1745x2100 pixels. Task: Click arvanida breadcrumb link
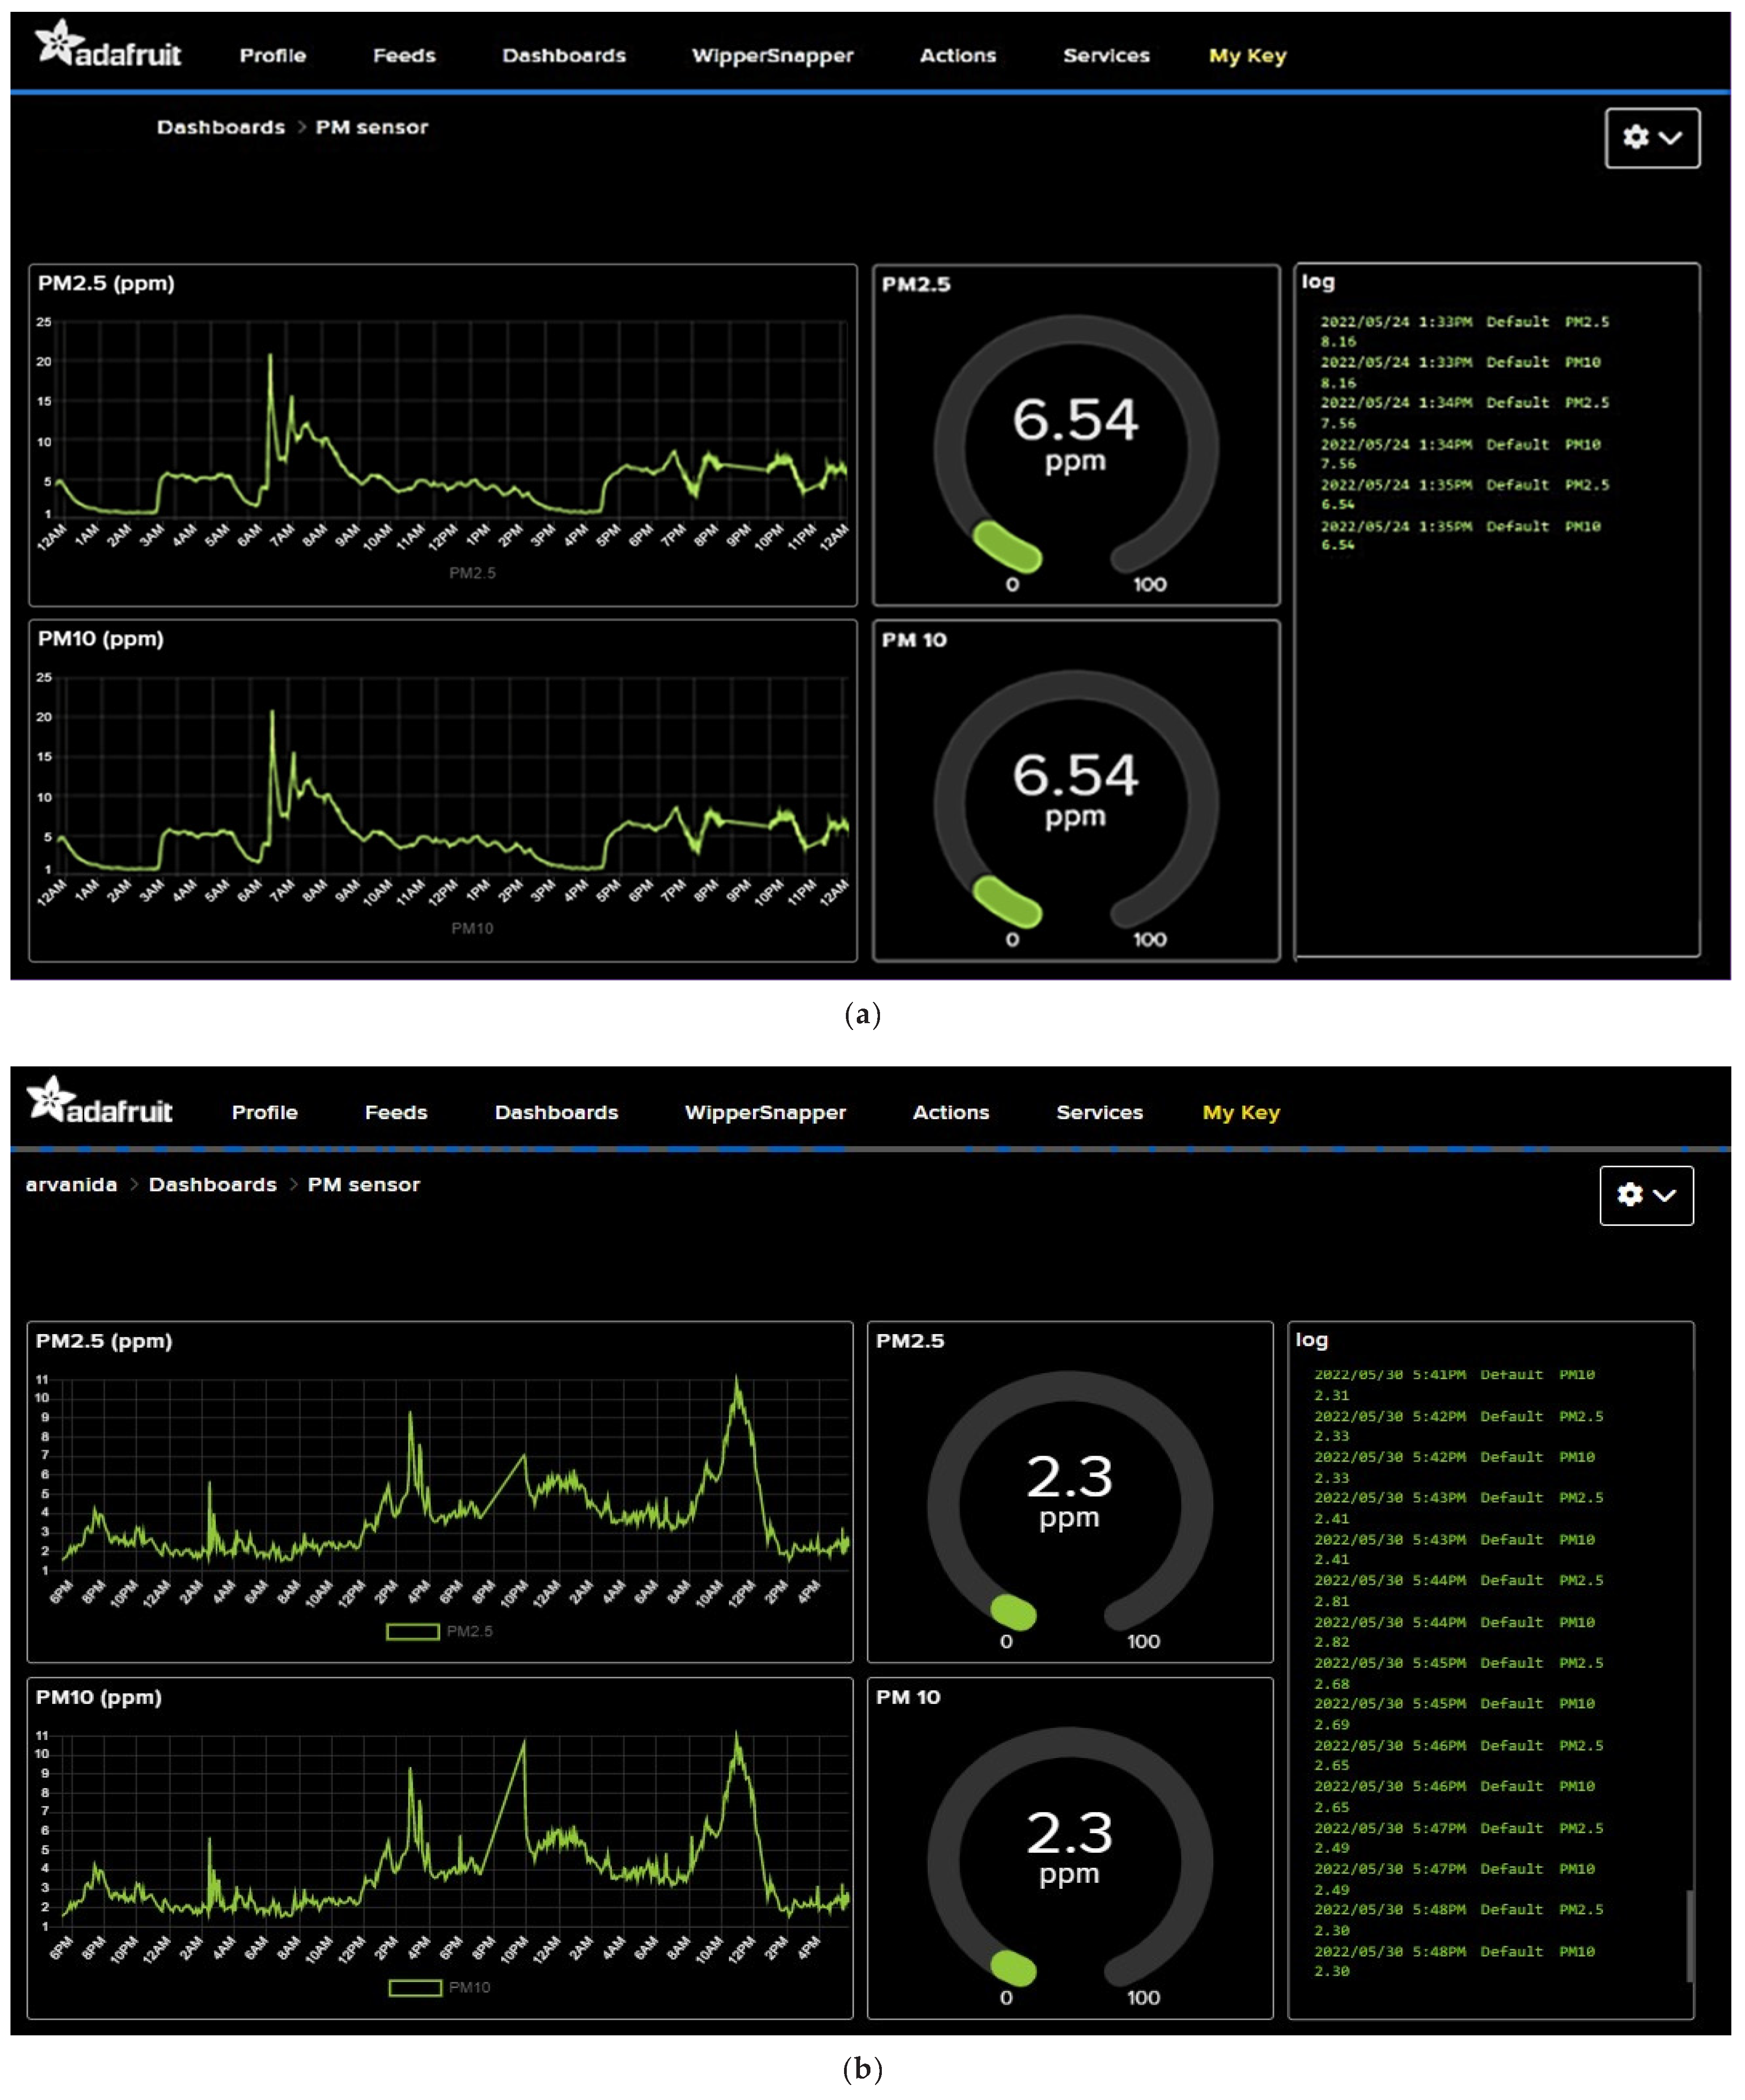coord(71,1185)
